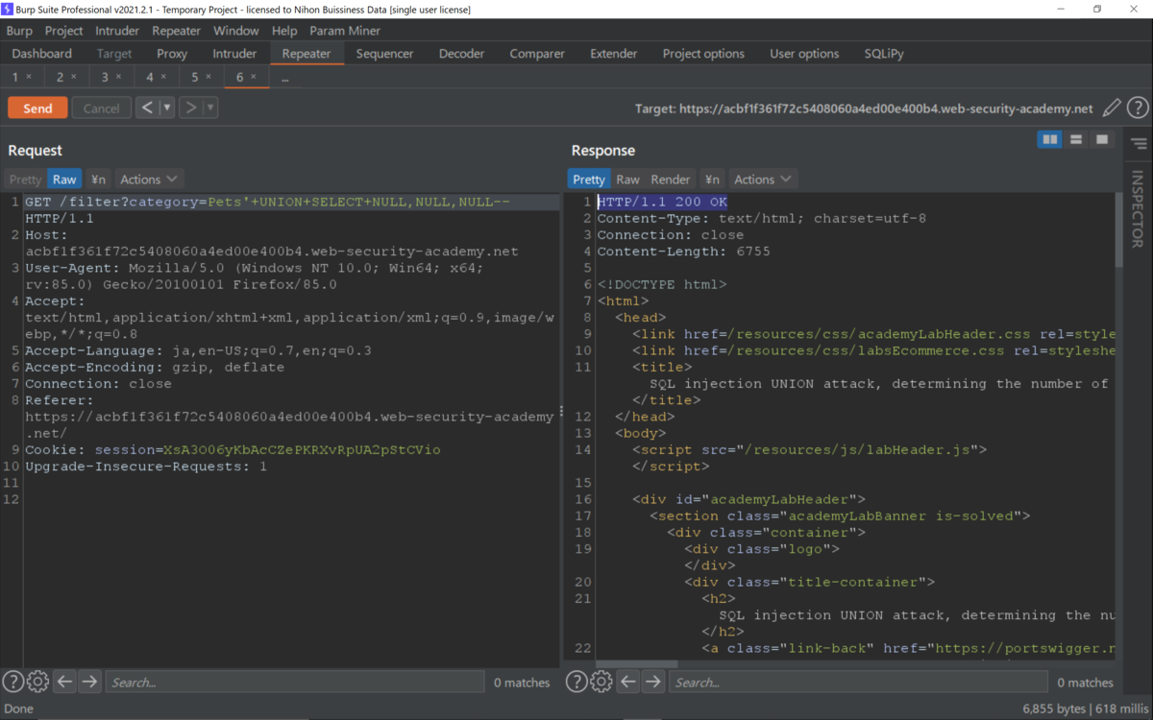Click the request search field
Viewport: 1153px width, 720px height.
click(x=295, y=683)
